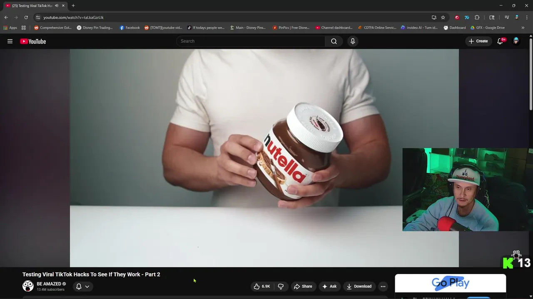
Task: Click inside the YouTube search field
Action: [251, 41]
